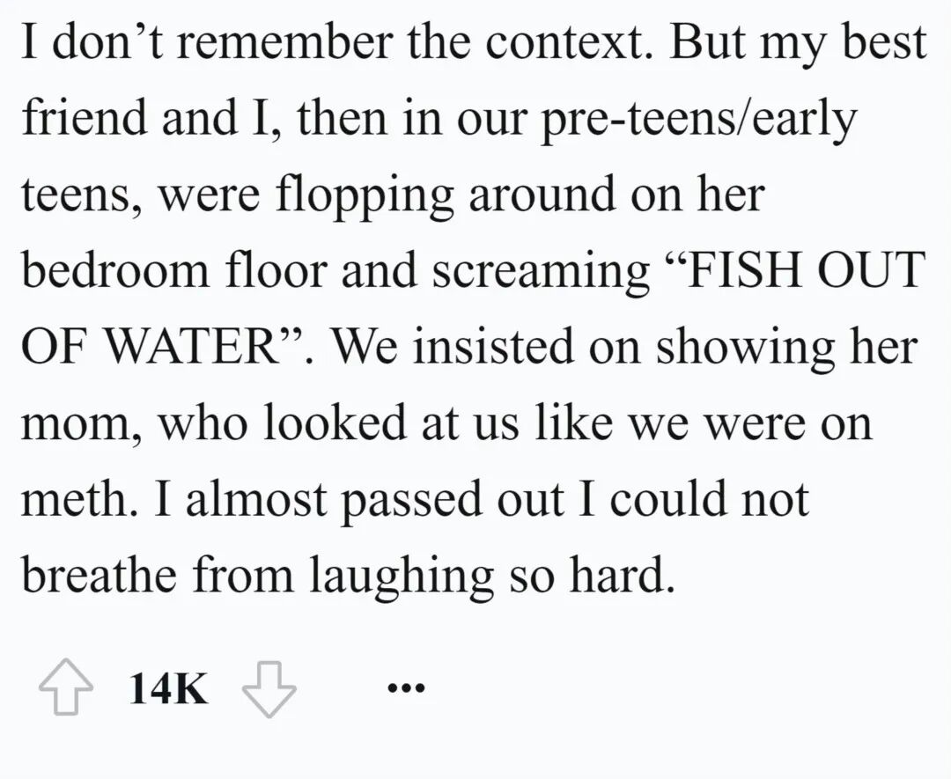Viewport: 951px width, 779px height.
Task: Click the capitalized text "OF WATER"
Action: click(147, 346)
